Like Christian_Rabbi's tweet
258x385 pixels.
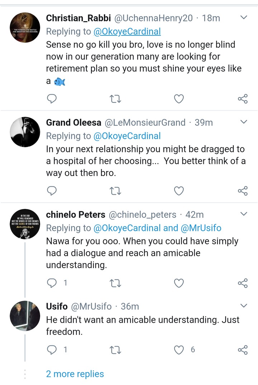(178, 99)
